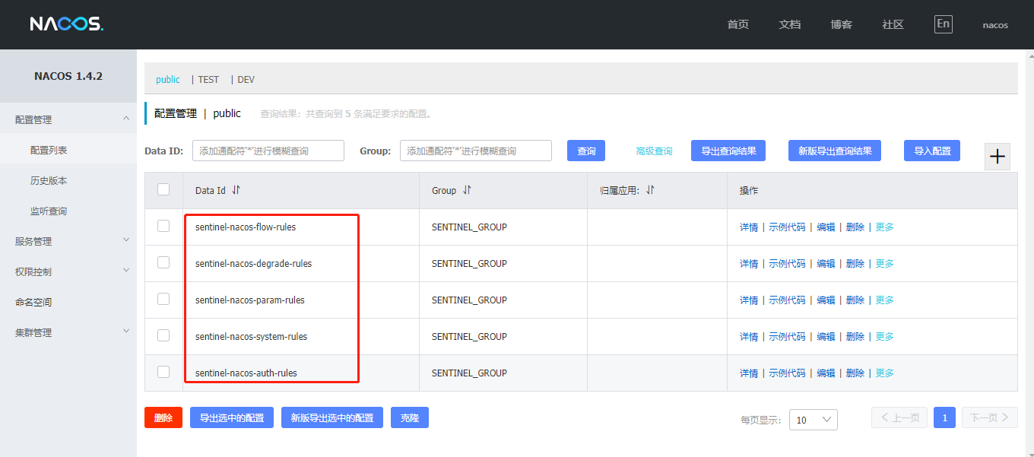Click 导入配置 button
1034x457 pixels.
tap(932, 151)
